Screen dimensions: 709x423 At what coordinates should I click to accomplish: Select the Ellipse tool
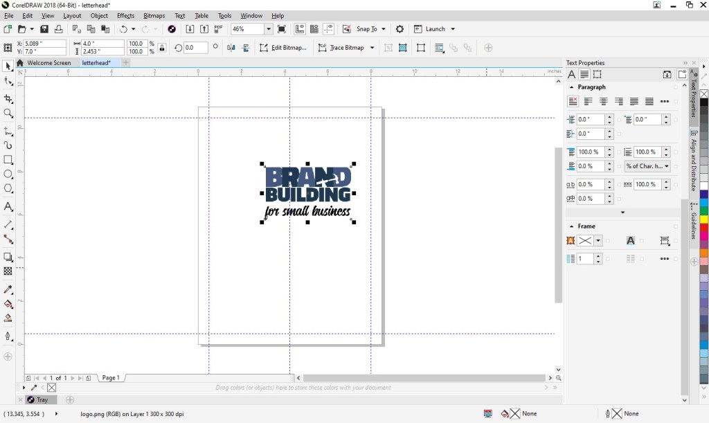[x=8, y=174]
